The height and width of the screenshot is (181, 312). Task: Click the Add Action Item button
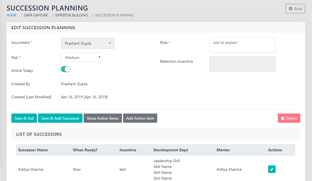(x=140, y=118)
